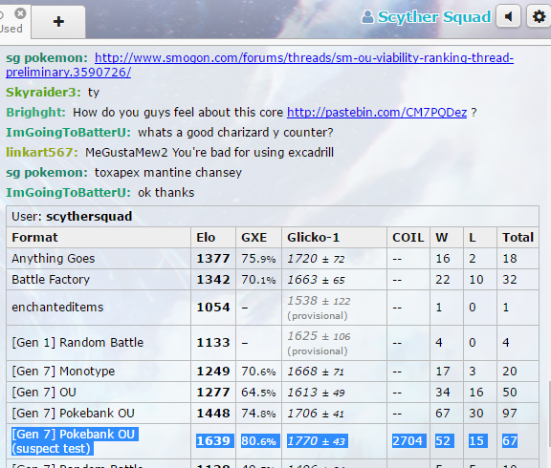The height and width of the screenshot is (468, 551).
Task: Mute sound with the speaker icon
Action: coord(508,16)
